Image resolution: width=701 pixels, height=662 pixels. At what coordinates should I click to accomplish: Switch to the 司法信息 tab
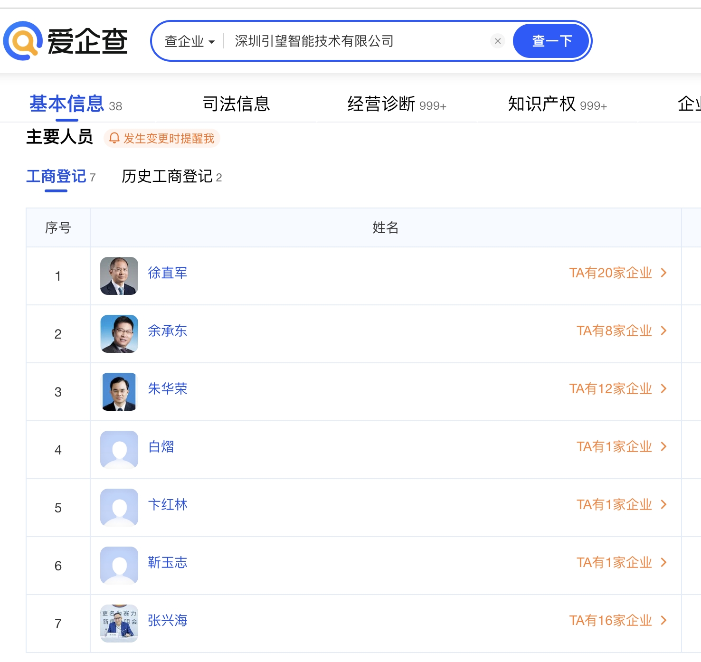point(236,104)
